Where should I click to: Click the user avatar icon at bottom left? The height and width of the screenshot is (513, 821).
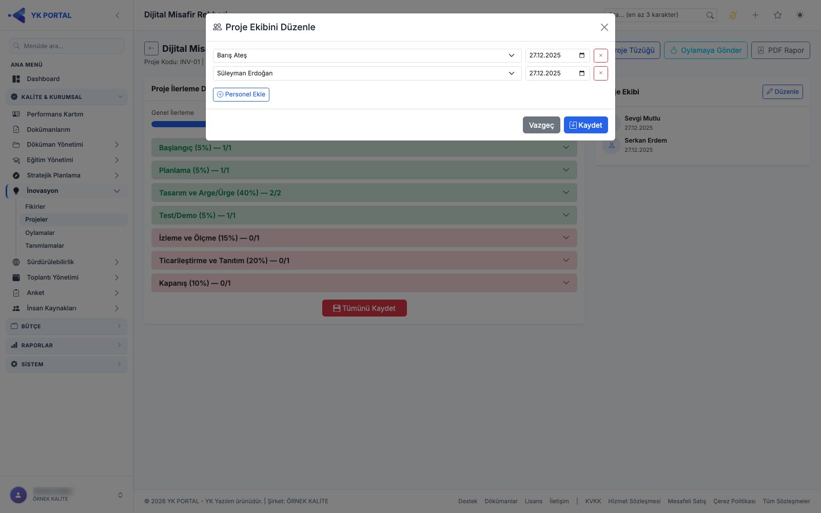click(18, 495)
